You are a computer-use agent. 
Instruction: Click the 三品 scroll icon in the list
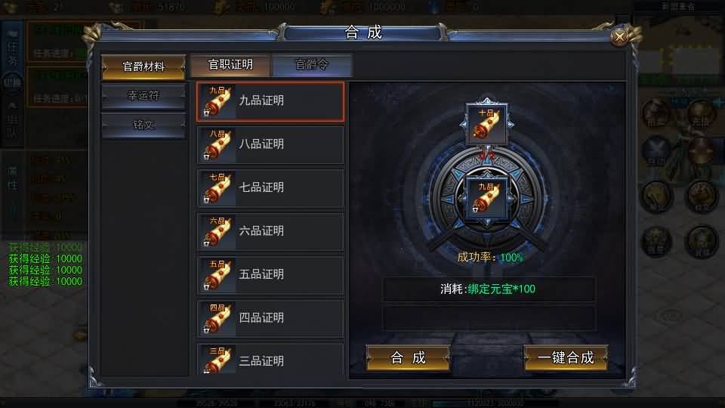(217, 360)
